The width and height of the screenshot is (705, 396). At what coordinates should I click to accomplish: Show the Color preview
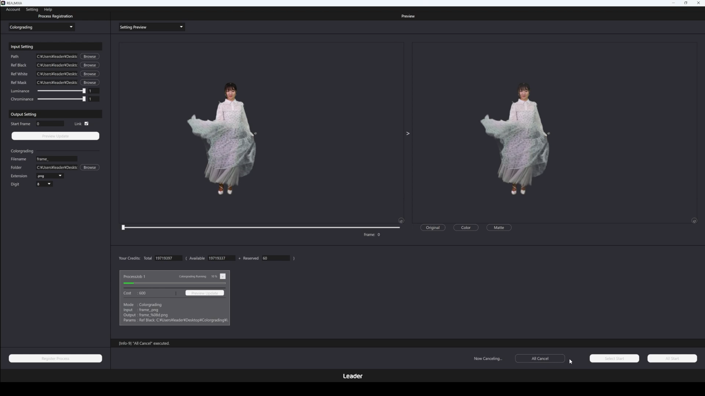pos(466,228)
